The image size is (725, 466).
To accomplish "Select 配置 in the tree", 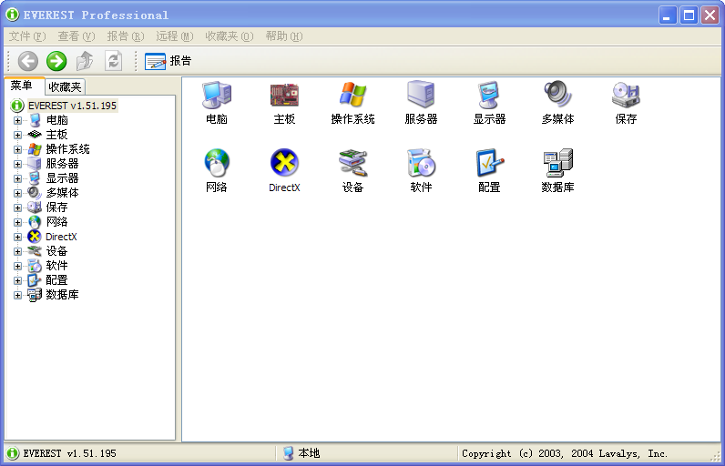I will [56, 280].
